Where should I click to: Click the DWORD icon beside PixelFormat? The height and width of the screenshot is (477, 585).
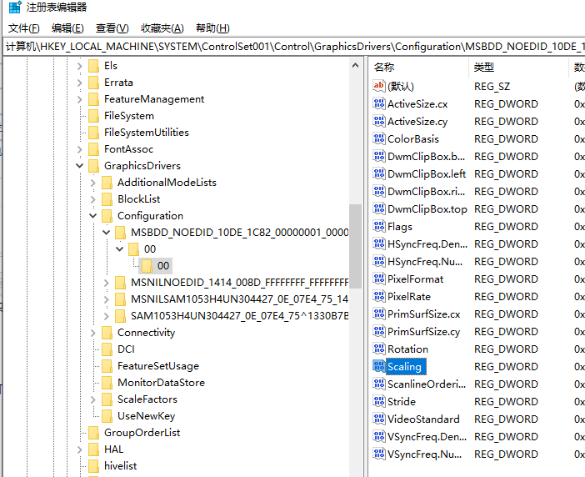click(379, 279)
